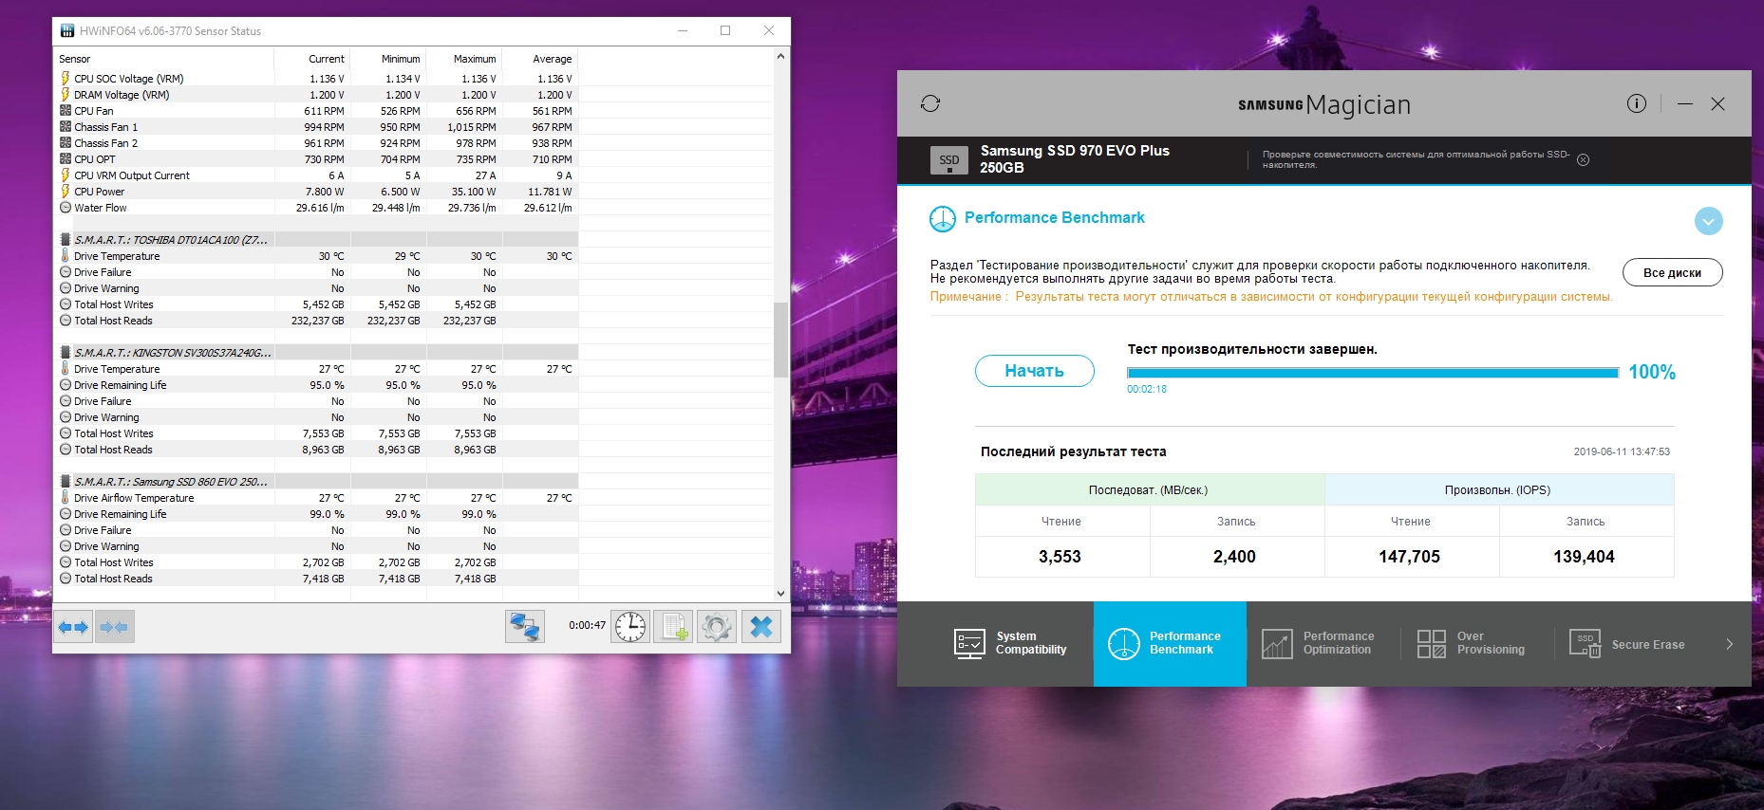Select the CPU OPT sensor row
The height and width of the screenshot is (810, 1764).
[317, 159]
